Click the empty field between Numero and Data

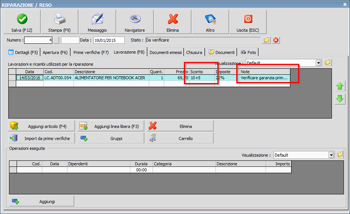click(x=70, y=40)
